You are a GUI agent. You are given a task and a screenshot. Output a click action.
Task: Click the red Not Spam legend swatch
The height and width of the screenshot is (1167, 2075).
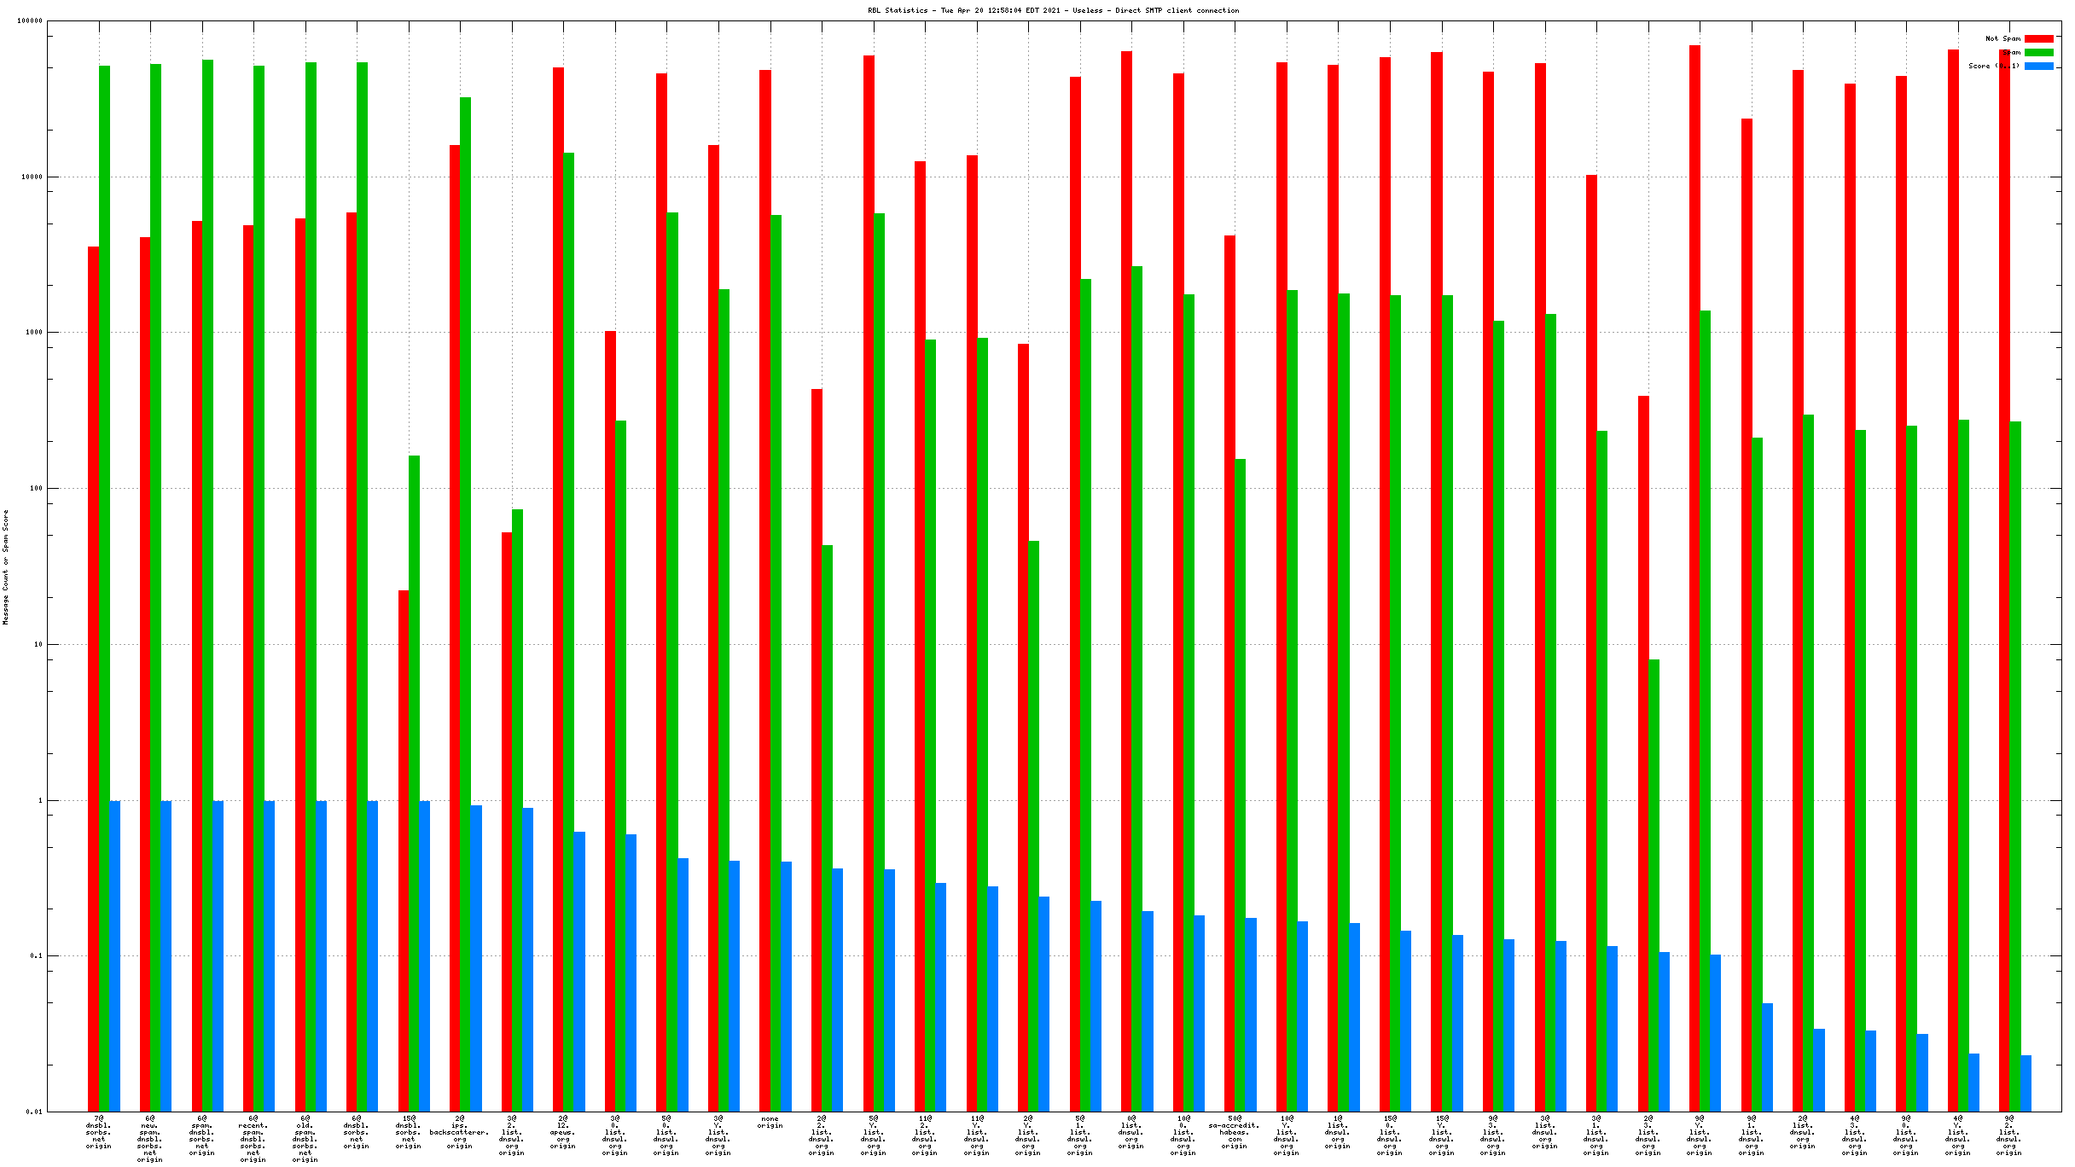[x=2038, y=39]
